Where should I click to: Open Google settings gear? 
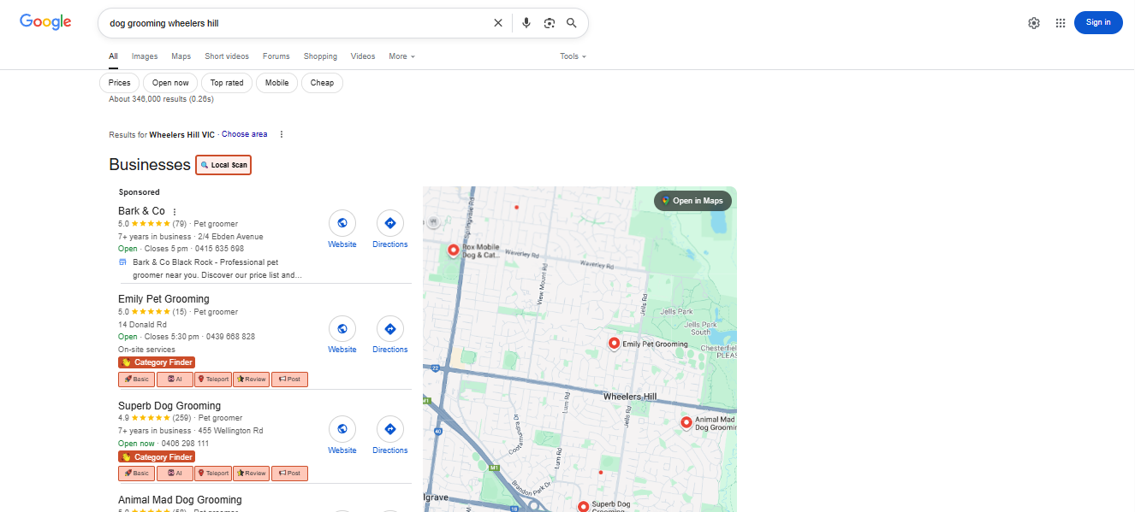point(1034,23)
